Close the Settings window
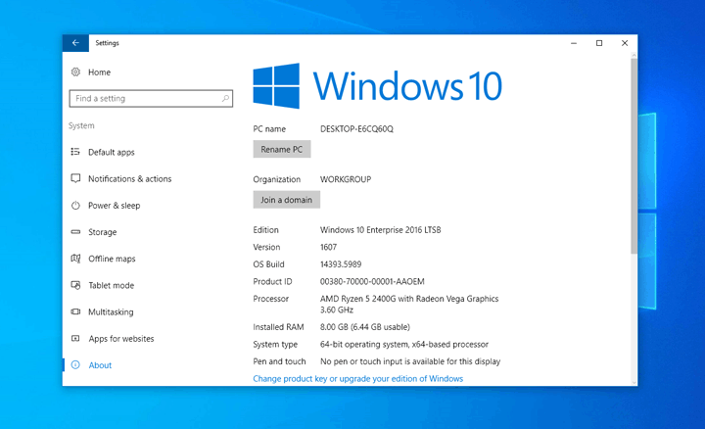The image size is (705, 429). 625,43
